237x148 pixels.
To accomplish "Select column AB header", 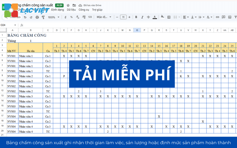I will tap(232, 30).
